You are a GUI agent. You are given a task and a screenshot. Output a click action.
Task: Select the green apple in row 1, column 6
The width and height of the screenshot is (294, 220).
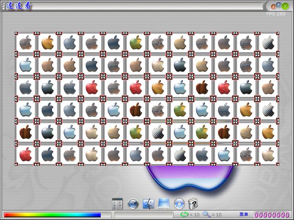(136, 43)
